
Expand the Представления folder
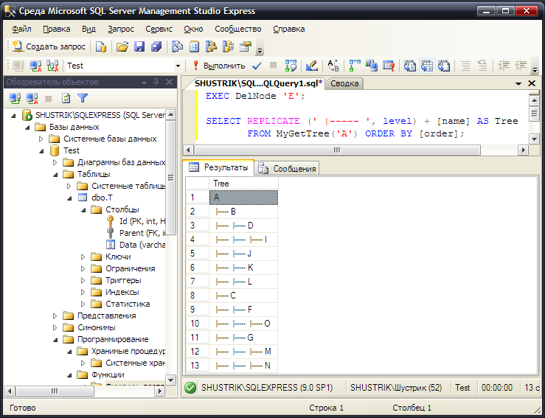point(55,316)
